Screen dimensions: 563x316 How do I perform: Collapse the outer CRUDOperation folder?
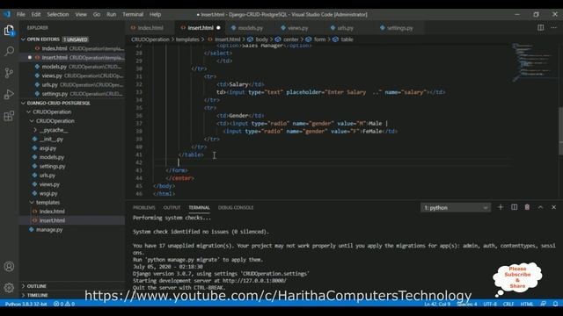(x=29, y=111)
